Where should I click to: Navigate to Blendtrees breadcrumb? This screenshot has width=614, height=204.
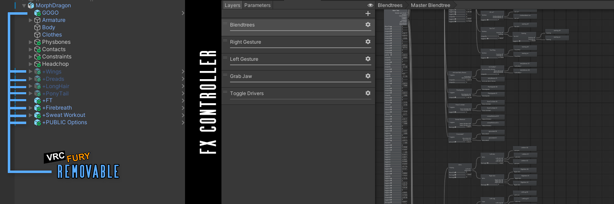(x=390, y=5)
